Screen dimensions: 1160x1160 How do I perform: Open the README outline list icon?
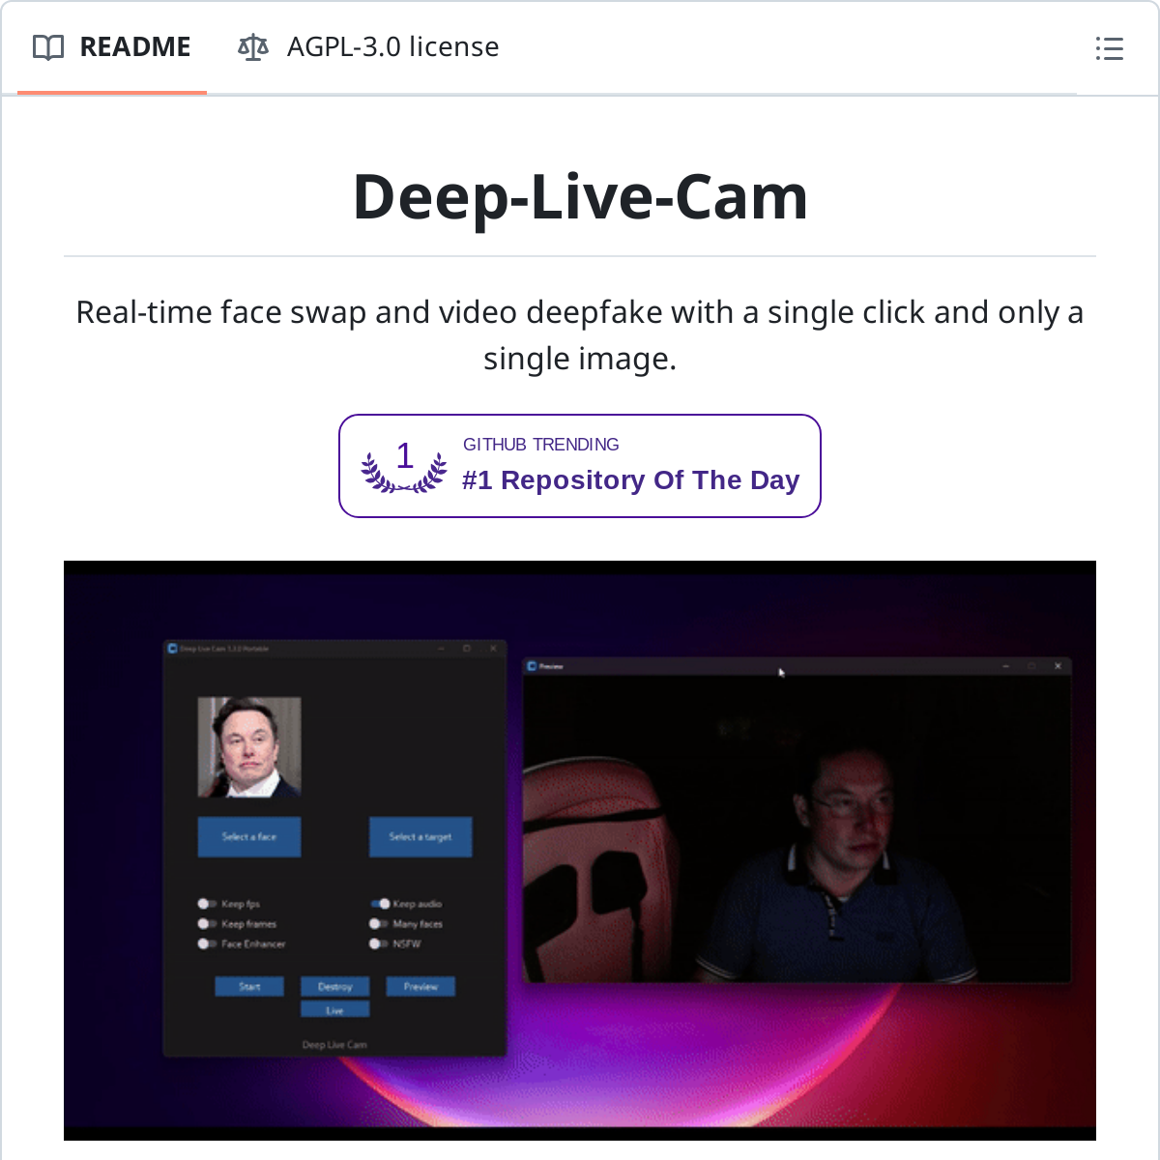pos(1109,48)
